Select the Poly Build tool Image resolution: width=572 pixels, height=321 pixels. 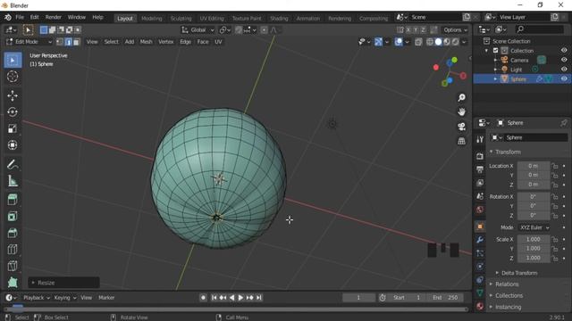click(x=13, y=282)
